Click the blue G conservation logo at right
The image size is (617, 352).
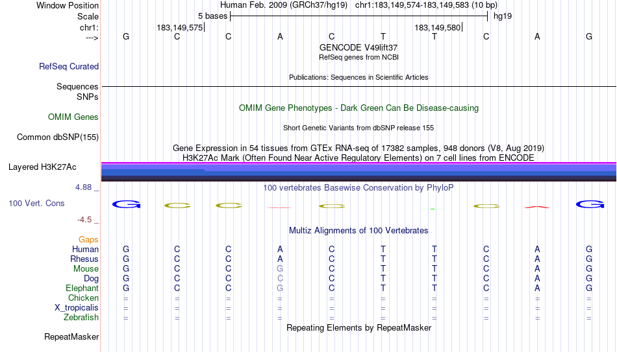590,204
